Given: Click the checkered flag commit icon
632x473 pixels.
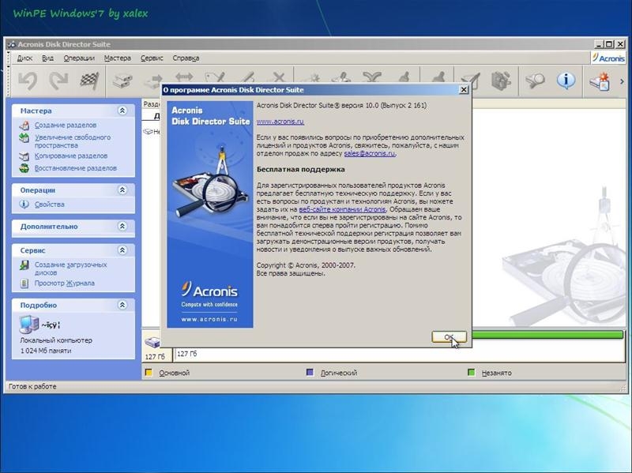Looking at the screenshot, I should 89,81.
